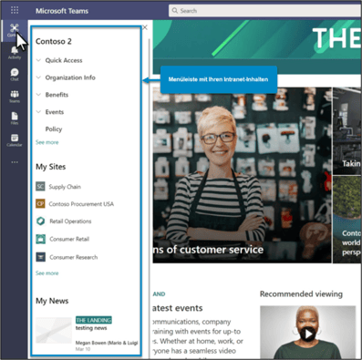
Task: Click the Microsoft Teams title text
Action: tap(62, 11)
